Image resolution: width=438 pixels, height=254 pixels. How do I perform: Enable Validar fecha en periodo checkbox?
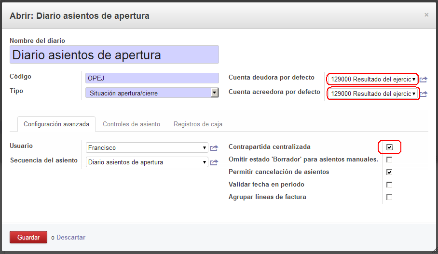[389, 185]
